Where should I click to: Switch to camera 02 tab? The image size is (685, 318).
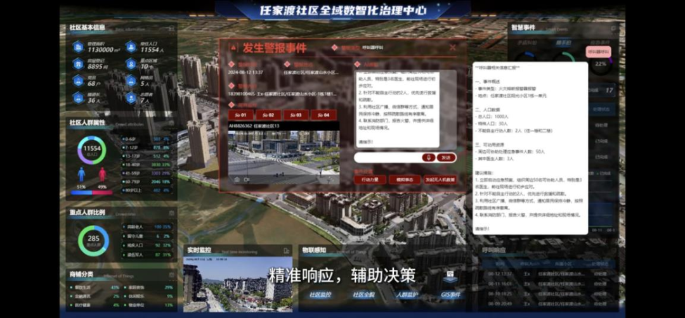click(x=270, y=115)
